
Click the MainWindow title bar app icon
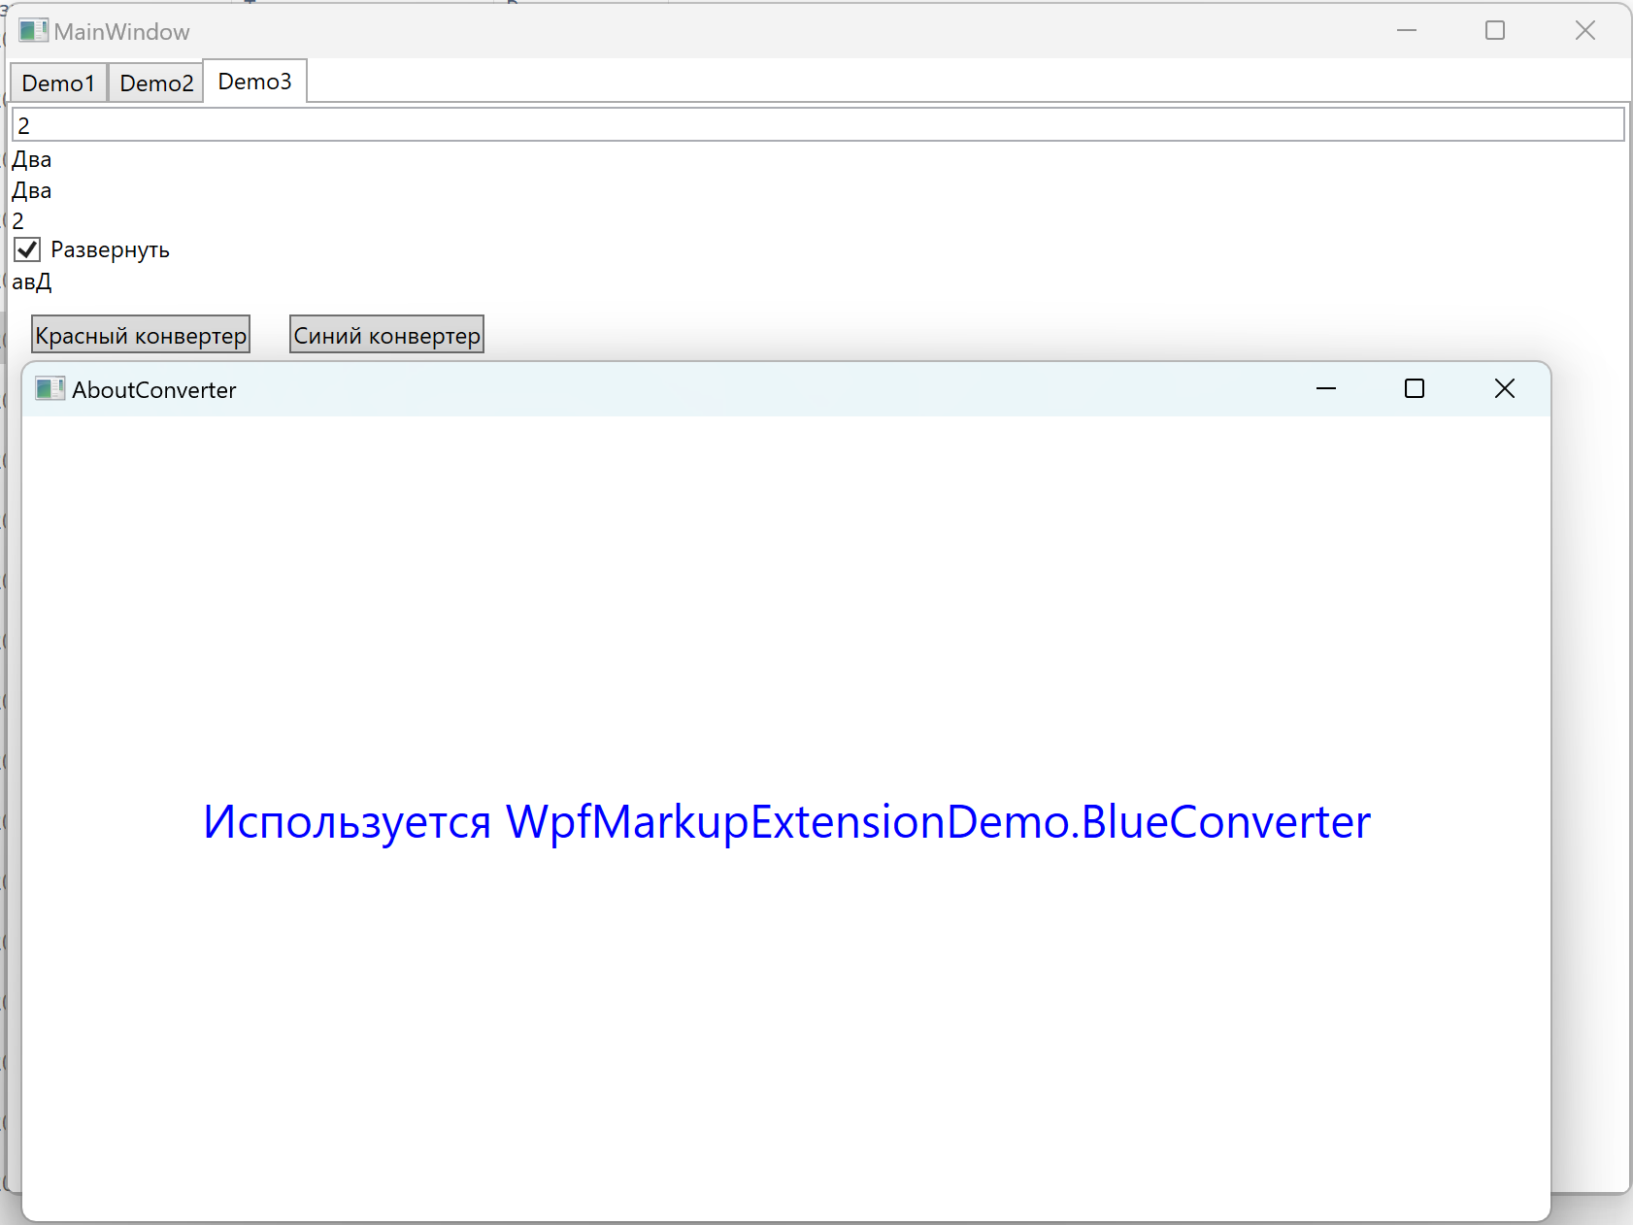pyautogui.click(x=33, y=30)
